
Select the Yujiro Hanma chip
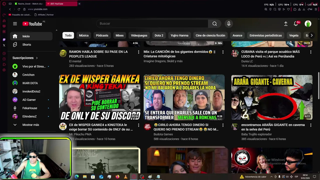pos(179,35)
